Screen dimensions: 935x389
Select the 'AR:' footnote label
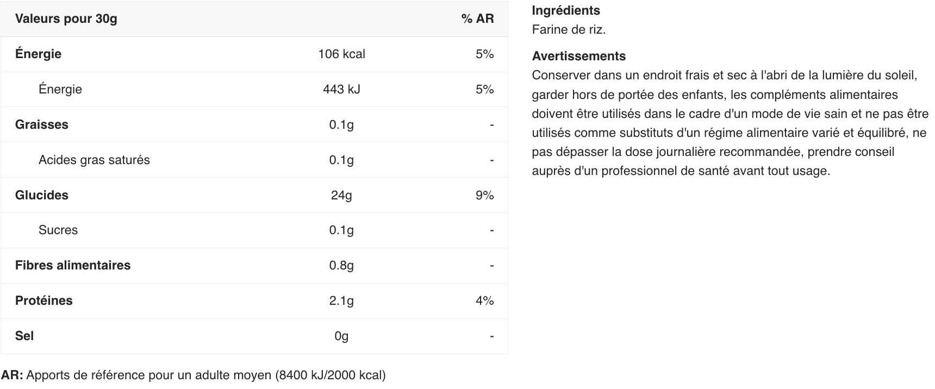point(12,375)
